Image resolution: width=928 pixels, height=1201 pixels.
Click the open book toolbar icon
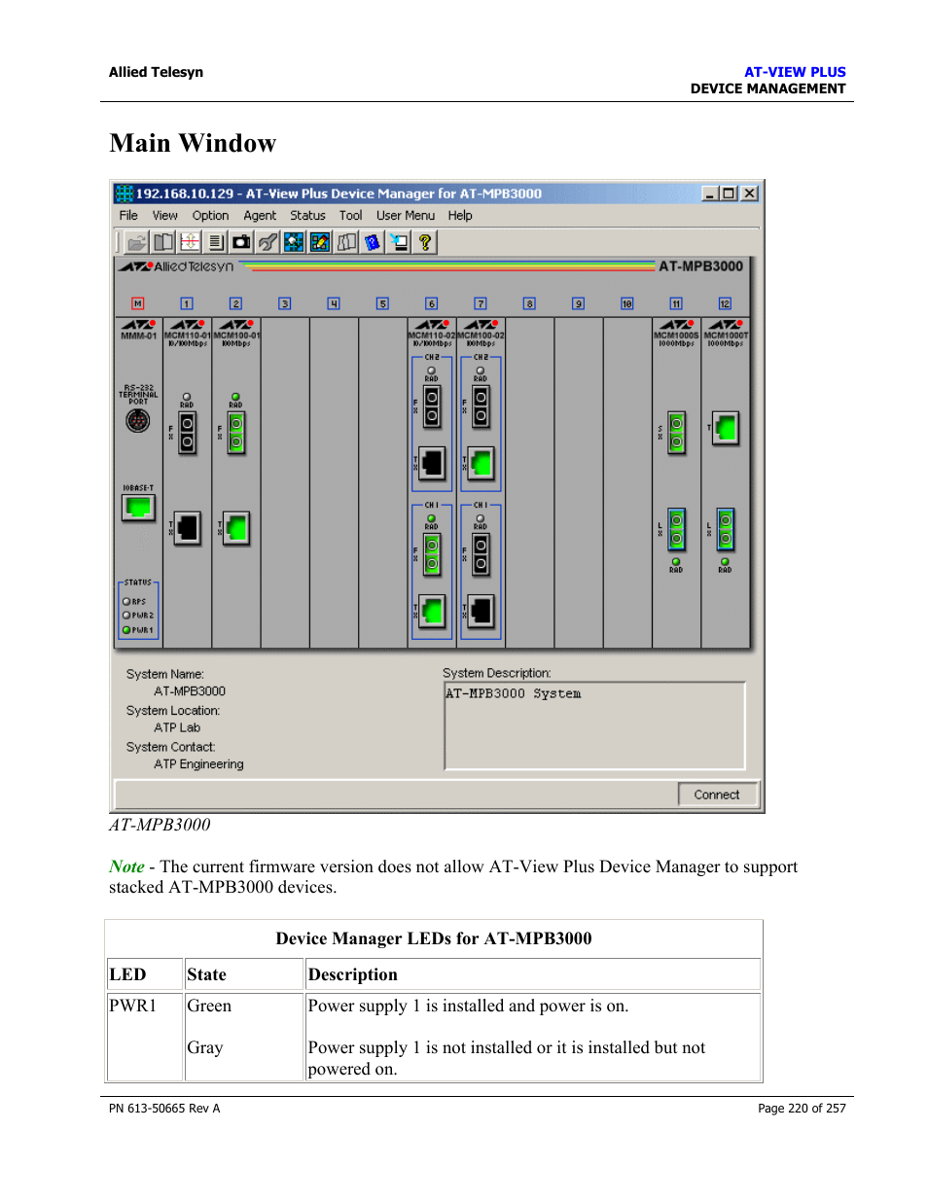pyautogui.click(x=163, y=242)
